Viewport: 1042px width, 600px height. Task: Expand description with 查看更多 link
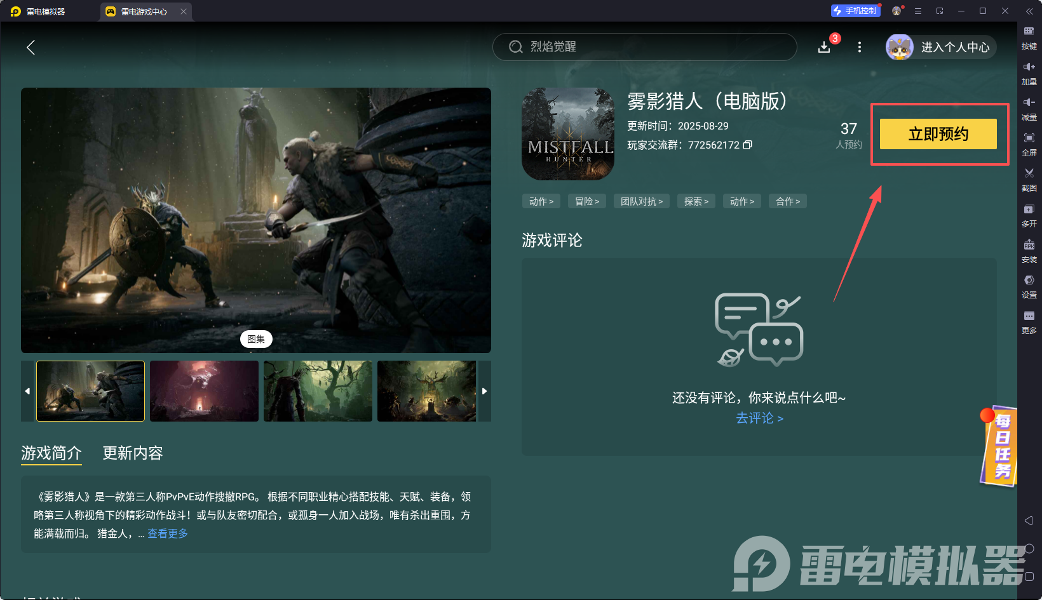(168, 533)
